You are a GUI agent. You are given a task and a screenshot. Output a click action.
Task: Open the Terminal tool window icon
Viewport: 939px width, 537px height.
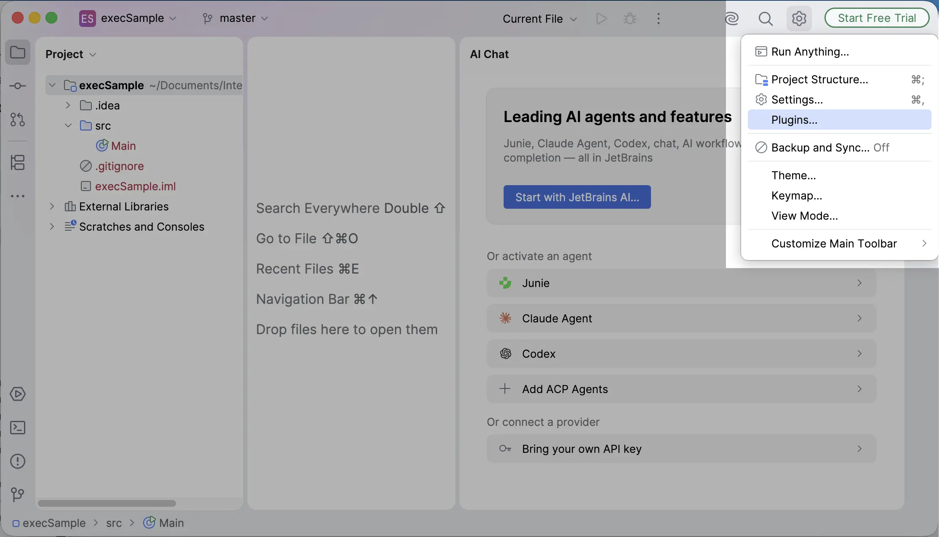click(18, 428)
